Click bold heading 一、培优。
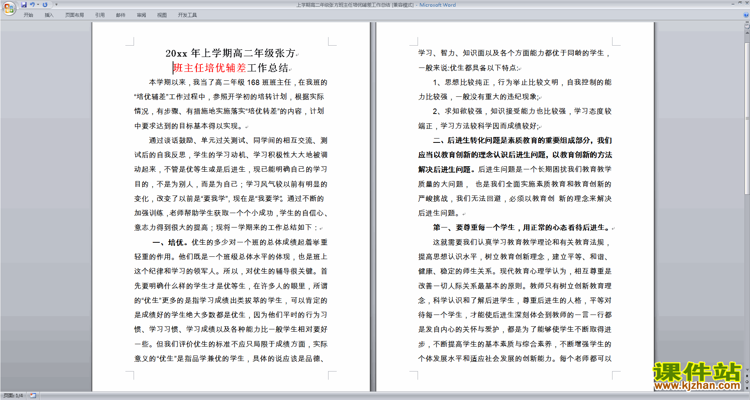This screenshot has width=750, height=400. 170,242
